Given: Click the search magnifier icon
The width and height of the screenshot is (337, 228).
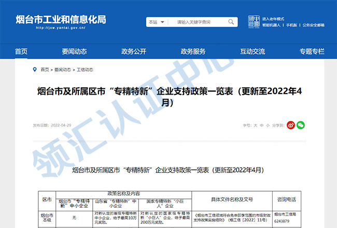Looking at the screenshot, I should point(231,22).
